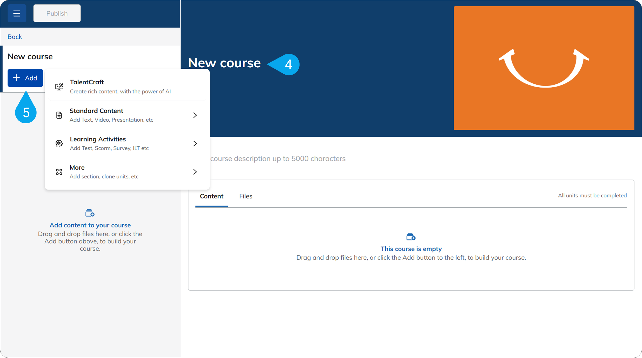
Task: Expand the More submenu chevron
Action: point(195,172)
